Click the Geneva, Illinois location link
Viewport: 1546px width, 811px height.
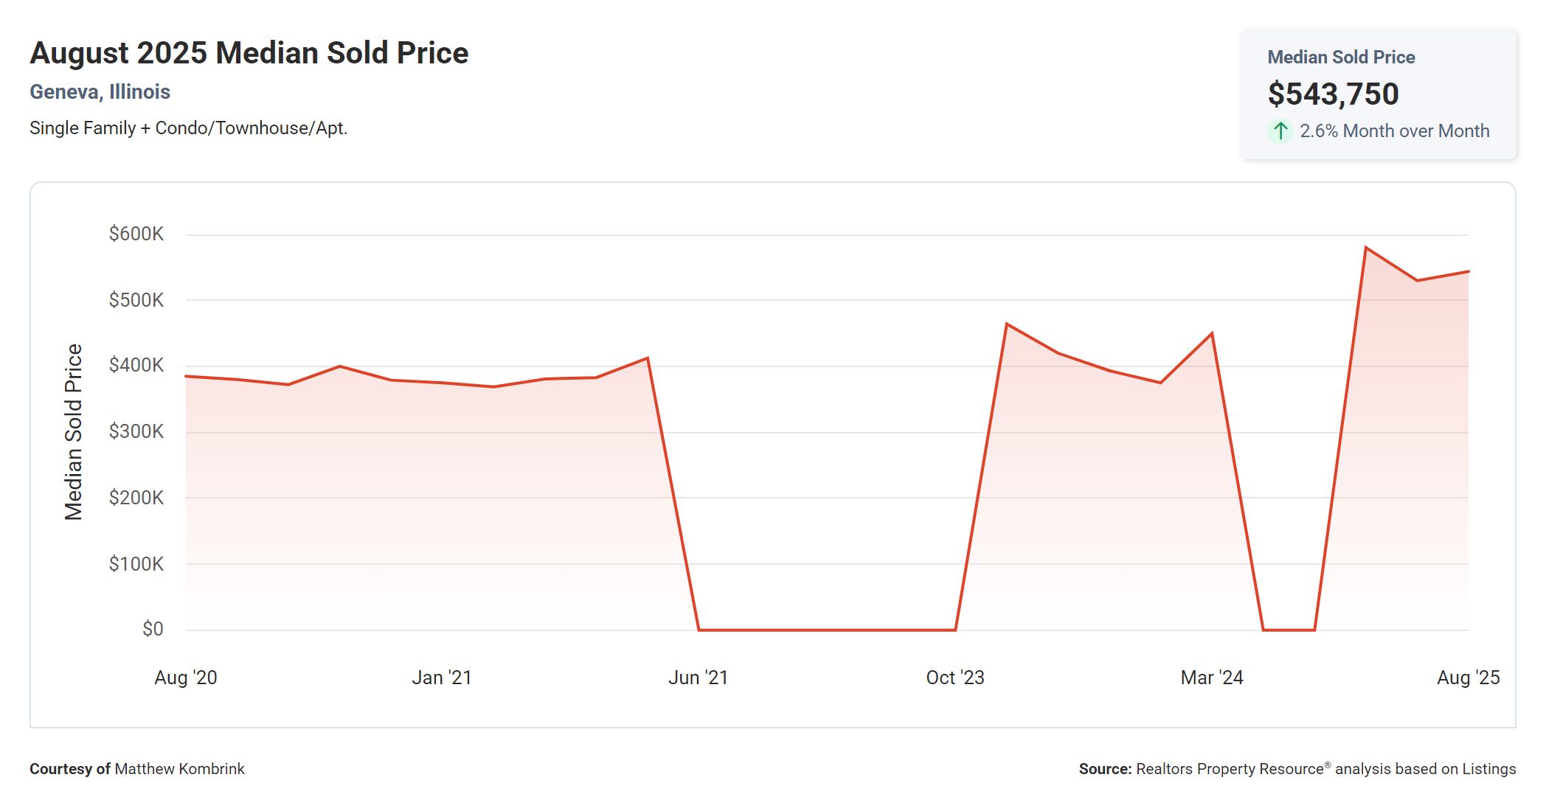click(x=100, y=92)
